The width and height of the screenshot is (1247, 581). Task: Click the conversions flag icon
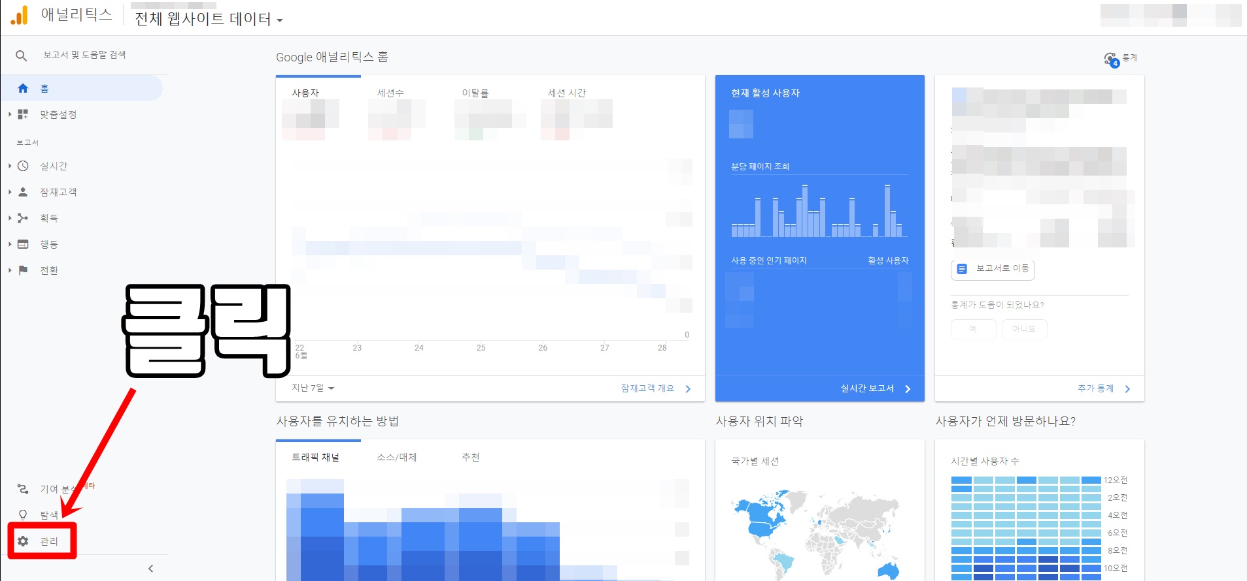click(x=23, y=270)
